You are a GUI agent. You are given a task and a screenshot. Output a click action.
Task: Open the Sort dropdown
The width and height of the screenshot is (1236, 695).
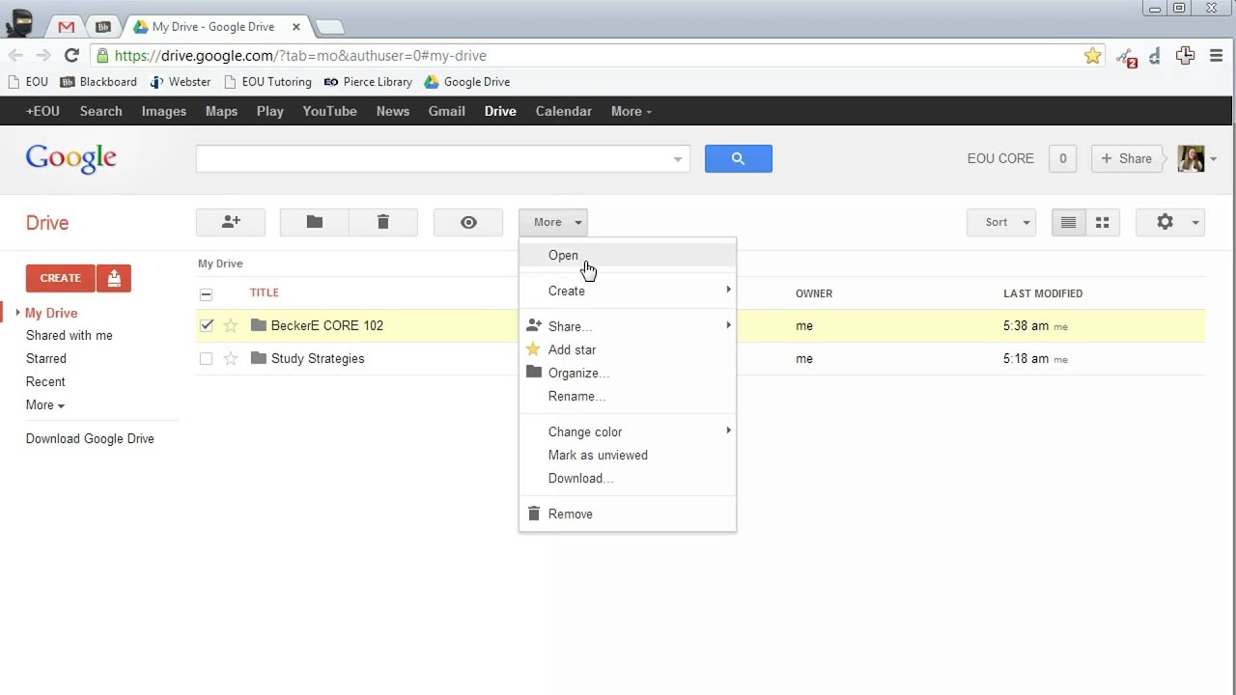click(1001, 222)
